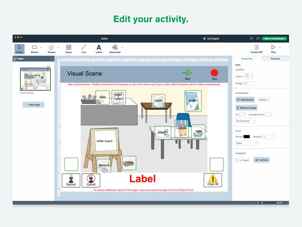Start Play mode

(273, 49)
